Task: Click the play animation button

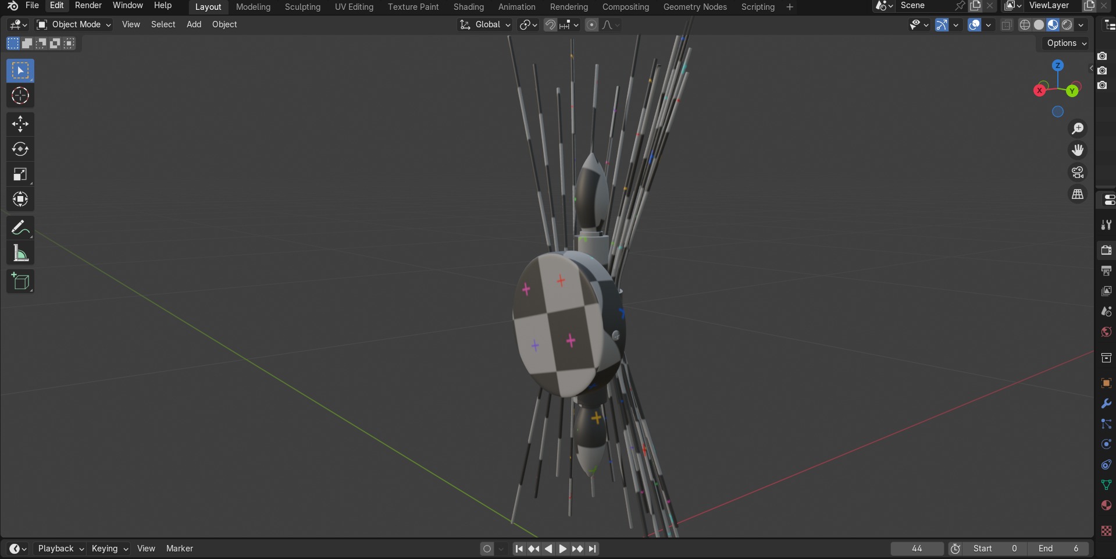Action: coord(562,549)
